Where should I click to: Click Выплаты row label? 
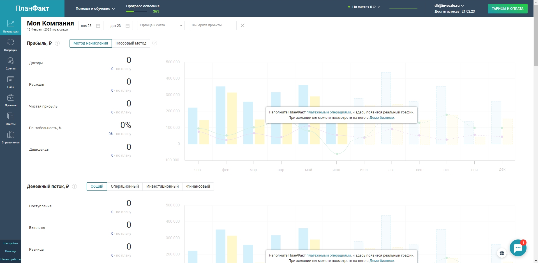37,228
